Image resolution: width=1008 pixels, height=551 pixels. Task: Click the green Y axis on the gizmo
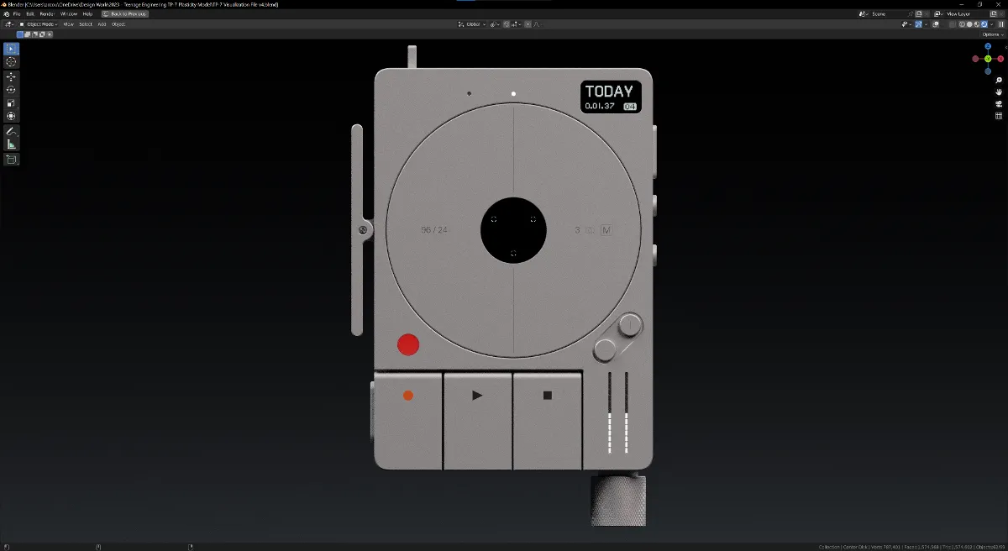pos(988,59)
